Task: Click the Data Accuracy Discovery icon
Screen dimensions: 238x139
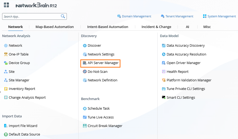Action: 164,46
